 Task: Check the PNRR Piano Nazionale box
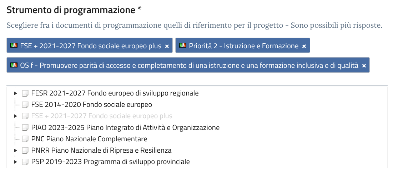point(25,151)
